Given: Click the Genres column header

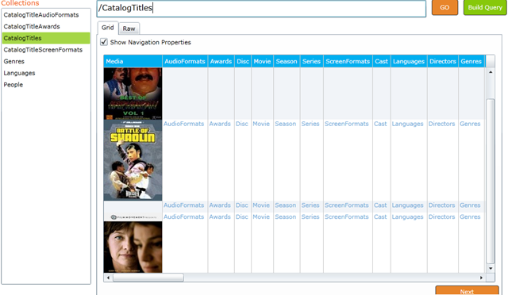Looking at the screenshot, I should pyautogui.click(x=471, y=61).
